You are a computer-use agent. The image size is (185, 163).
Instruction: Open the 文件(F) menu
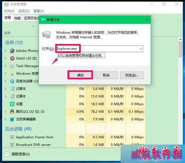[9, 11]
